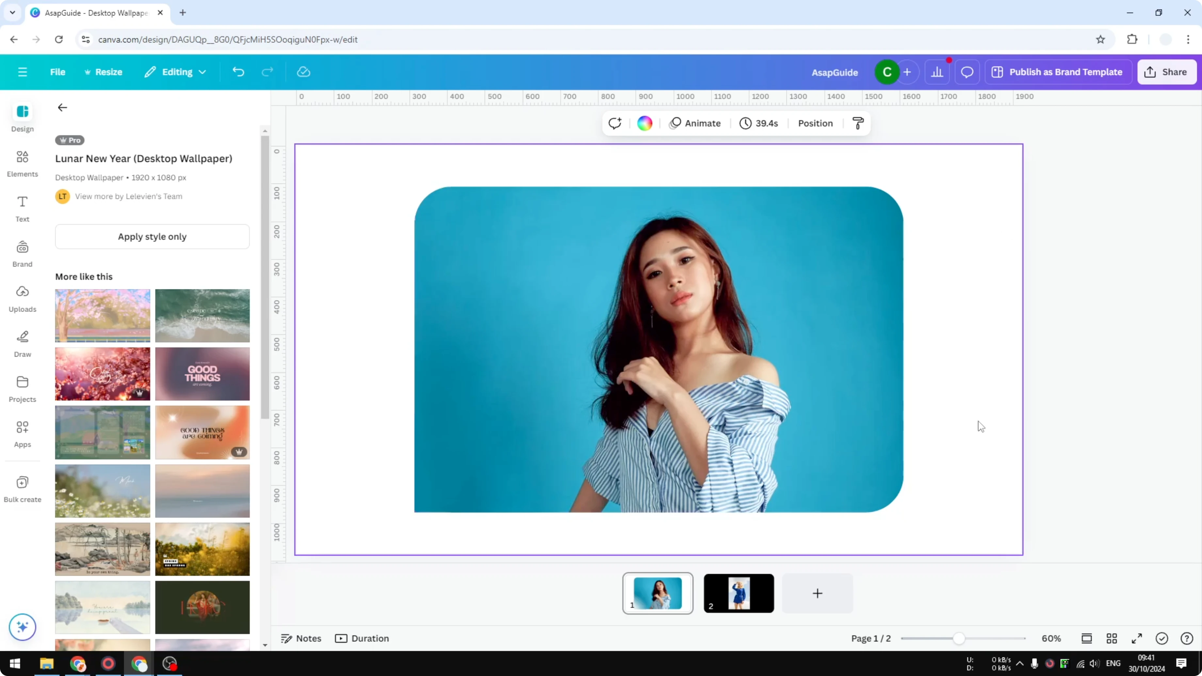Image resolution: width=1202 pixels, height=676 pixels.
Task: Collapse the design details panel
Action: click(x=62, y=107)
